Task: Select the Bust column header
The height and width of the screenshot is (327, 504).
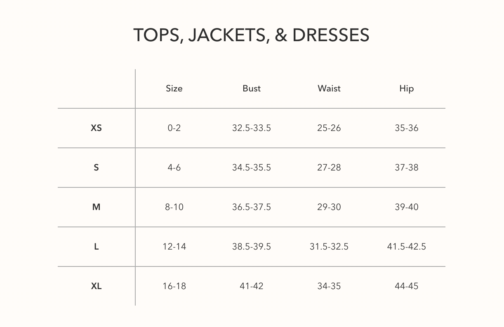Action: (252, 89)
